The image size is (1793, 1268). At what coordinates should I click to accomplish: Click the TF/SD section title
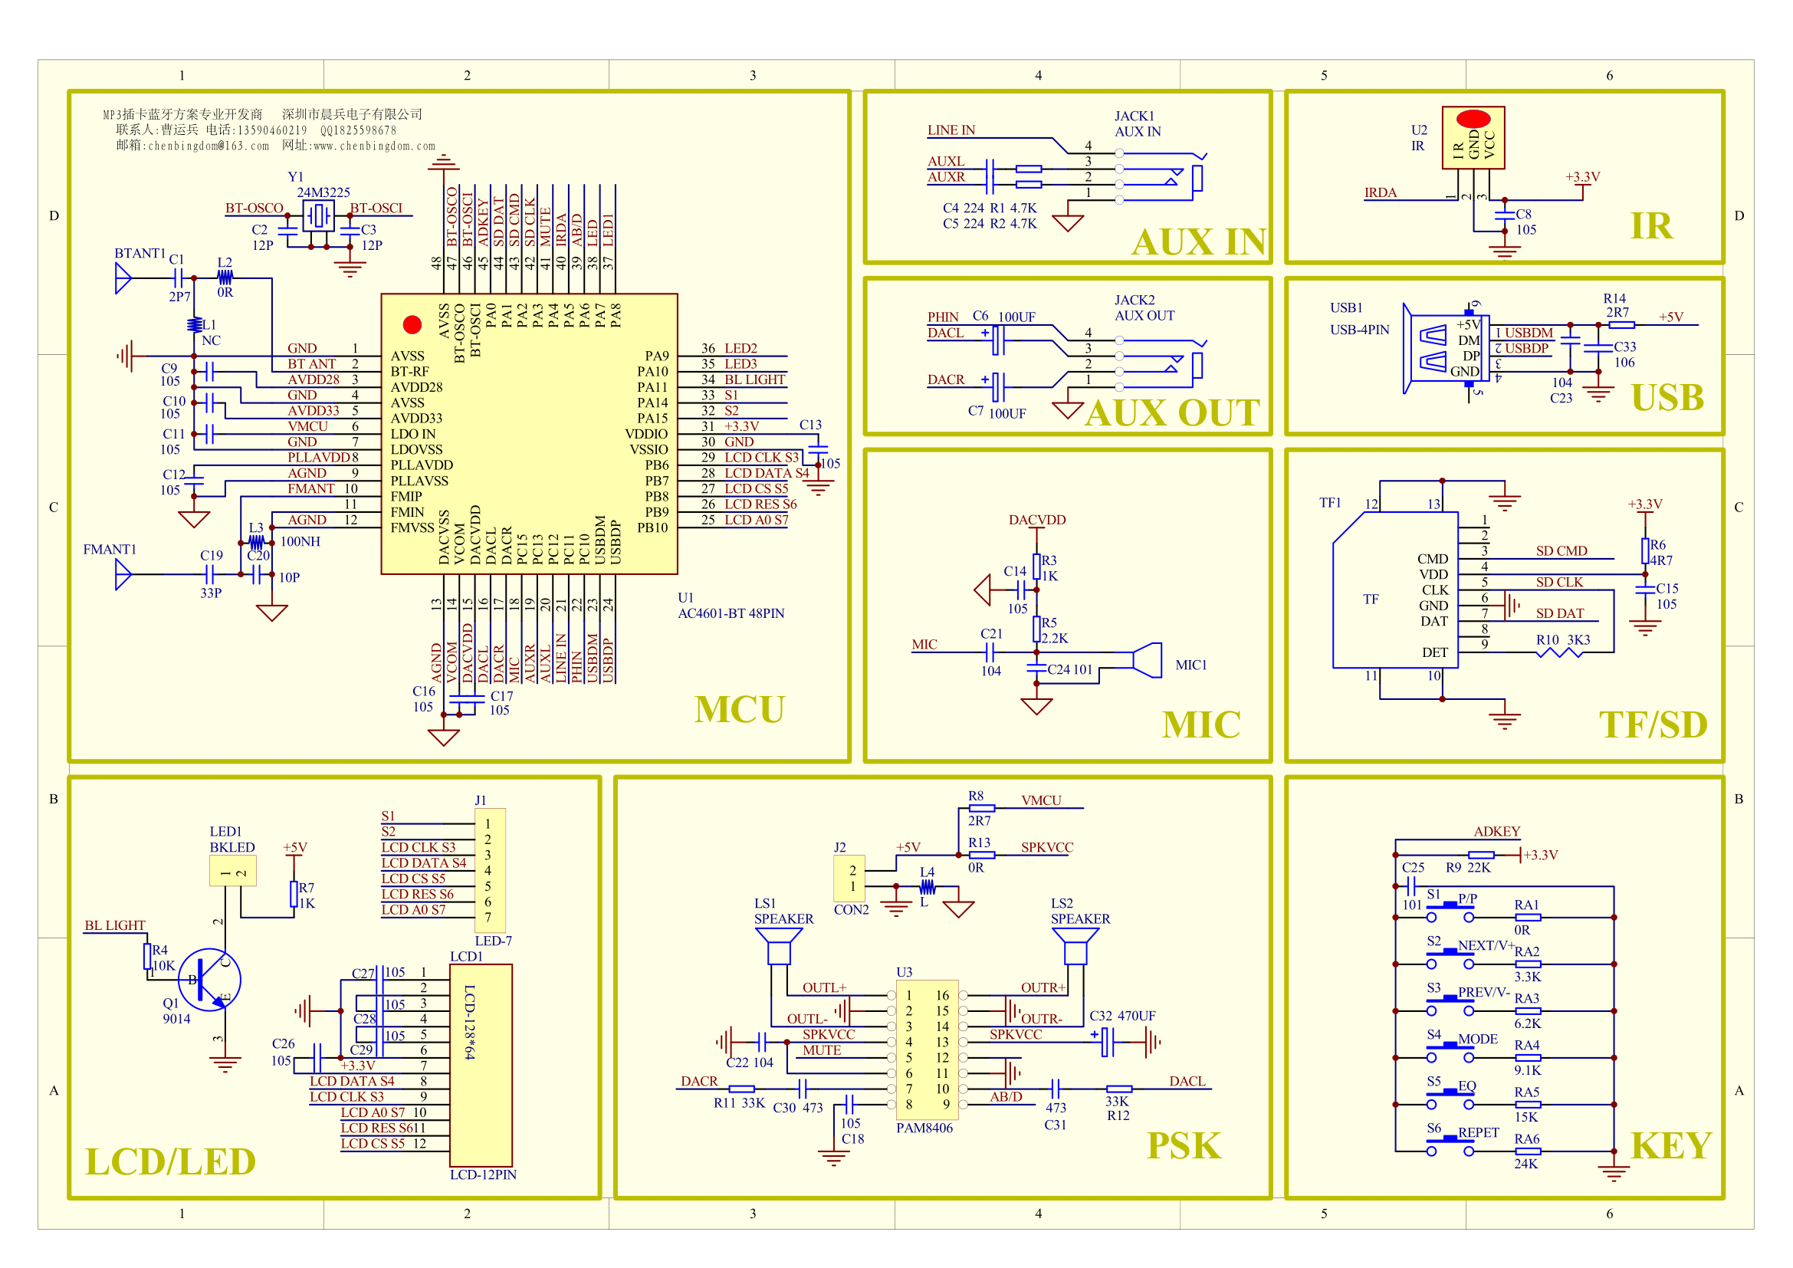(x=1653, y=724)
